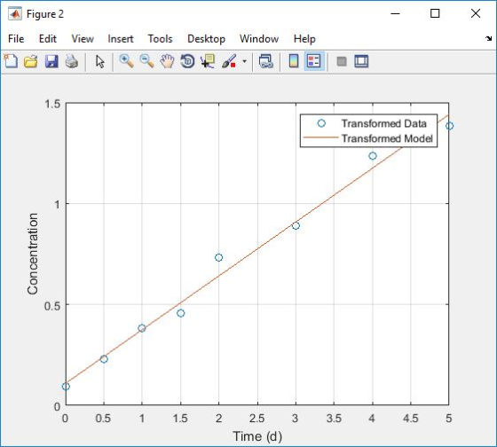Activate the Edit Plot arrow tool

point(99,61)
